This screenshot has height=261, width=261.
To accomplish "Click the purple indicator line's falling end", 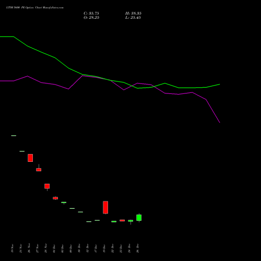I will point(219,122).
